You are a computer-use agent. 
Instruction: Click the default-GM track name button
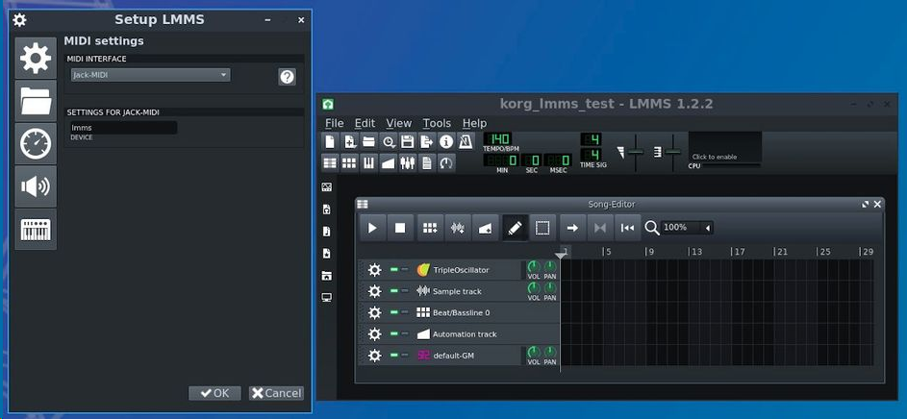coord(466,356)
